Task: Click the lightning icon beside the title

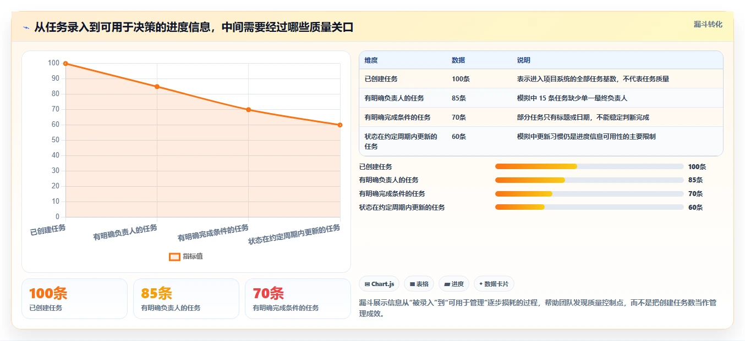Action: click(26, 27)
